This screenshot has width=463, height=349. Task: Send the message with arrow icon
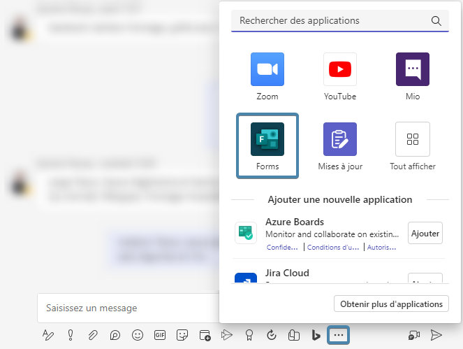436,335
